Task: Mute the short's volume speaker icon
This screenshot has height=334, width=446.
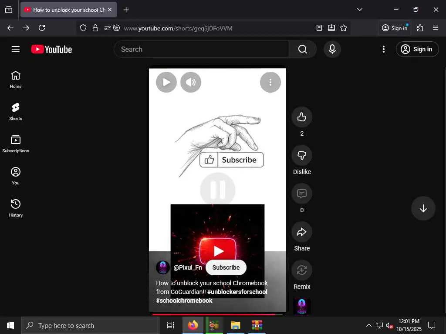Action: click(x=191, y=82)
